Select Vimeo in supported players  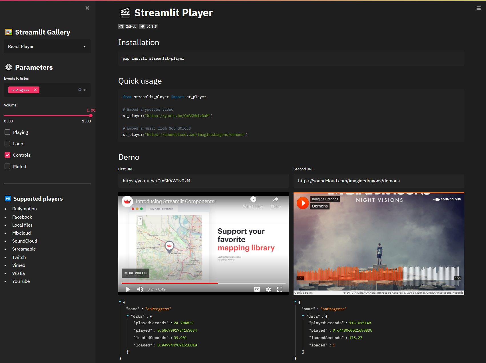[x=19, y=265]
